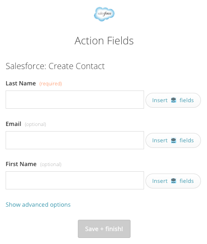Image resolution: width=207 pixels, height=244 pixels.
Task: Click the (optional) text beside Email
Action: tap(35, 125)
